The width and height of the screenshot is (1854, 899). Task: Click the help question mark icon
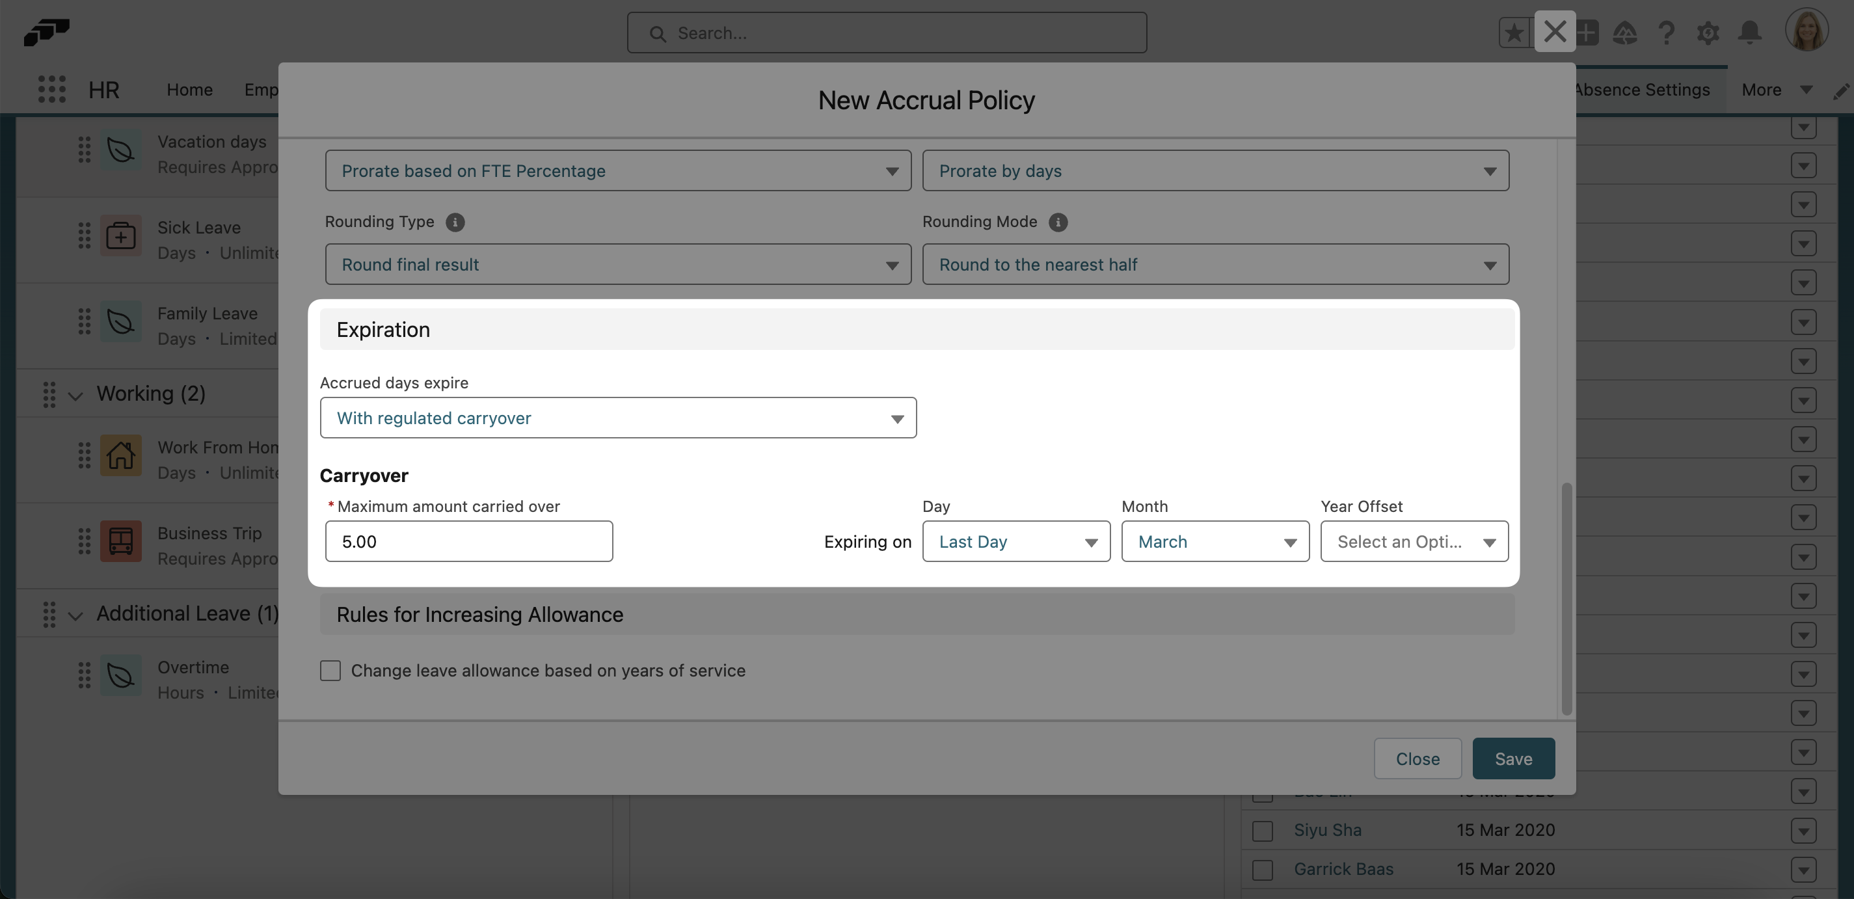point(1666,33)
